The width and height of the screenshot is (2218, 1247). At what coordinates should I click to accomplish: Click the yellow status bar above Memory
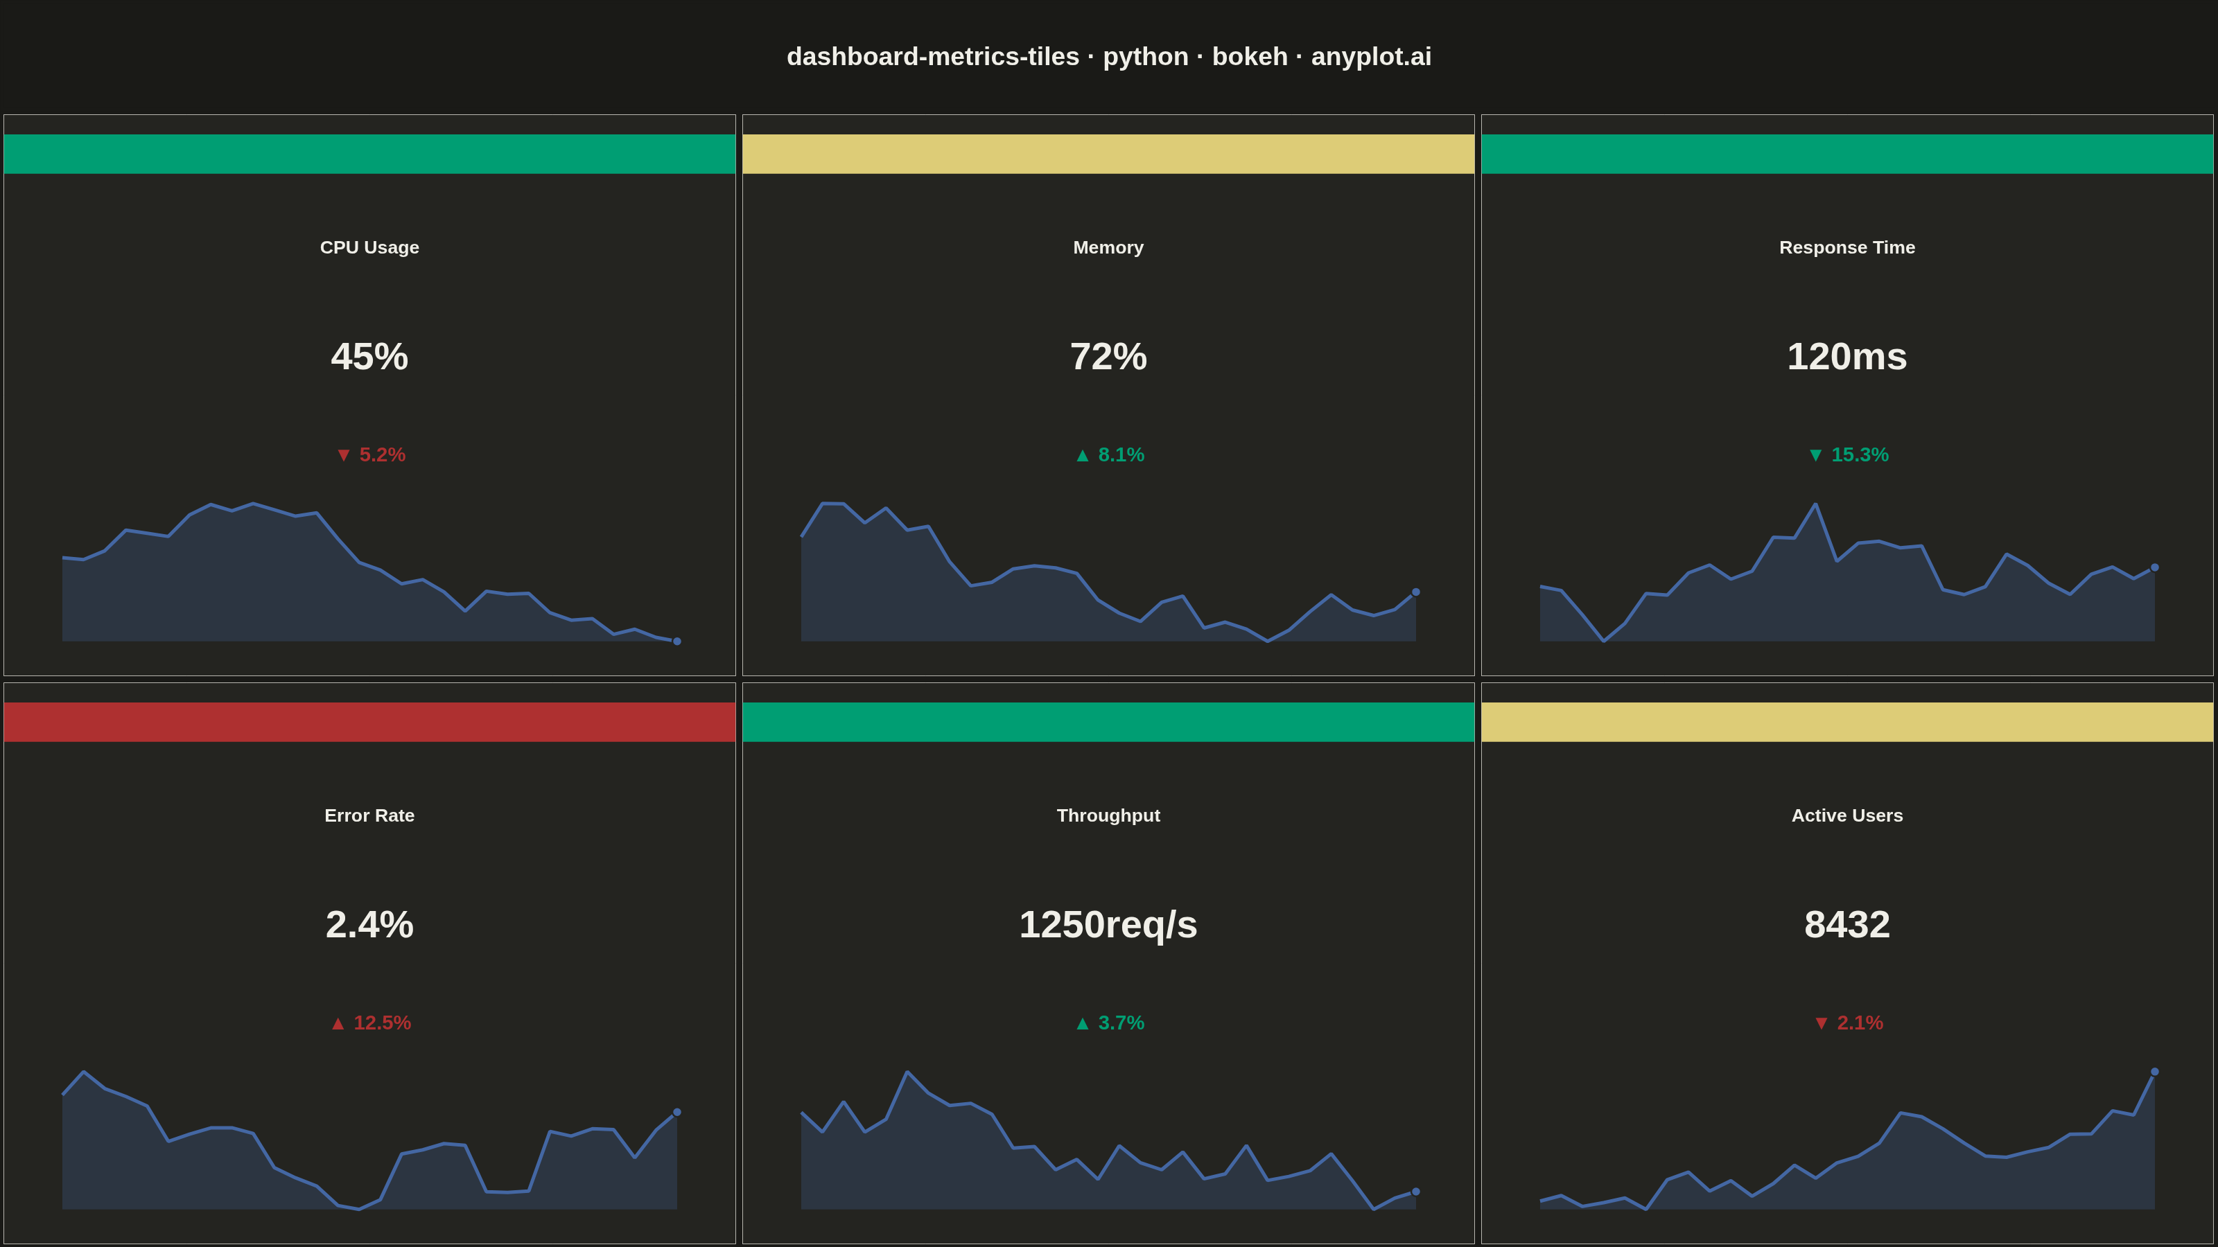[1108, 154]
